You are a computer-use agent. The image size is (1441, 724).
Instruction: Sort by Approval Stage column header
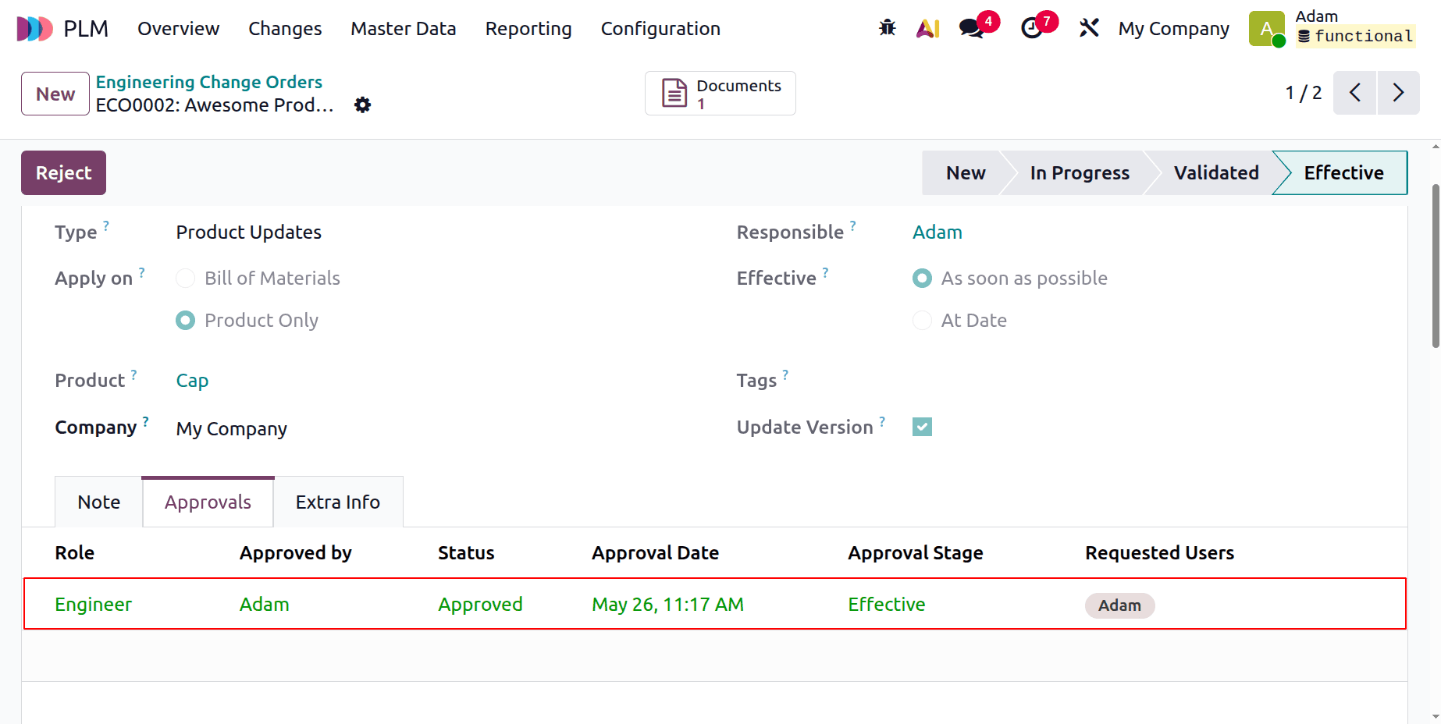pos(915,553)
